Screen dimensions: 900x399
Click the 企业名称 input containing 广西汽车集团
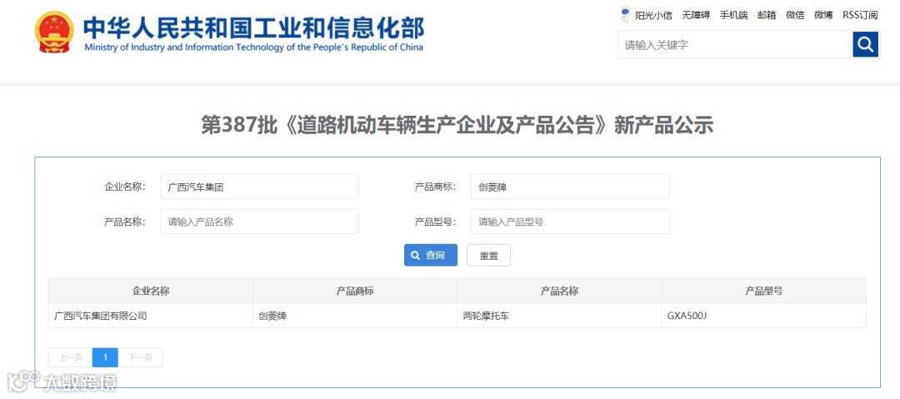coord(259,187)
